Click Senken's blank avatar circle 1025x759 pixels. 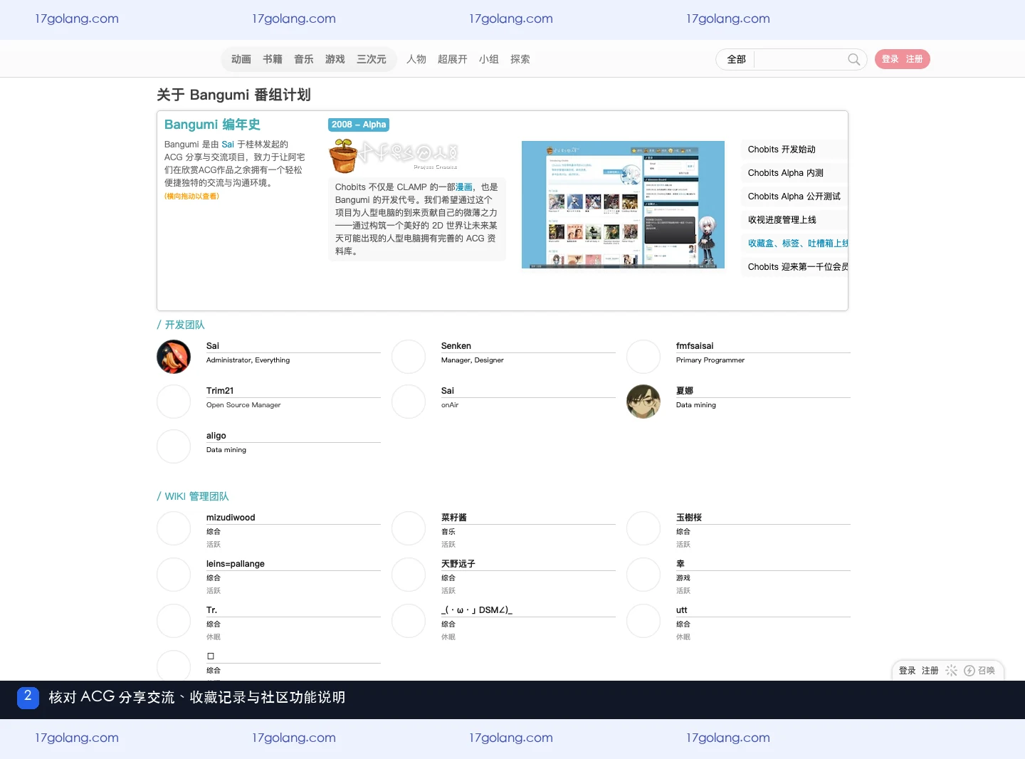click(x=409, y=357)
